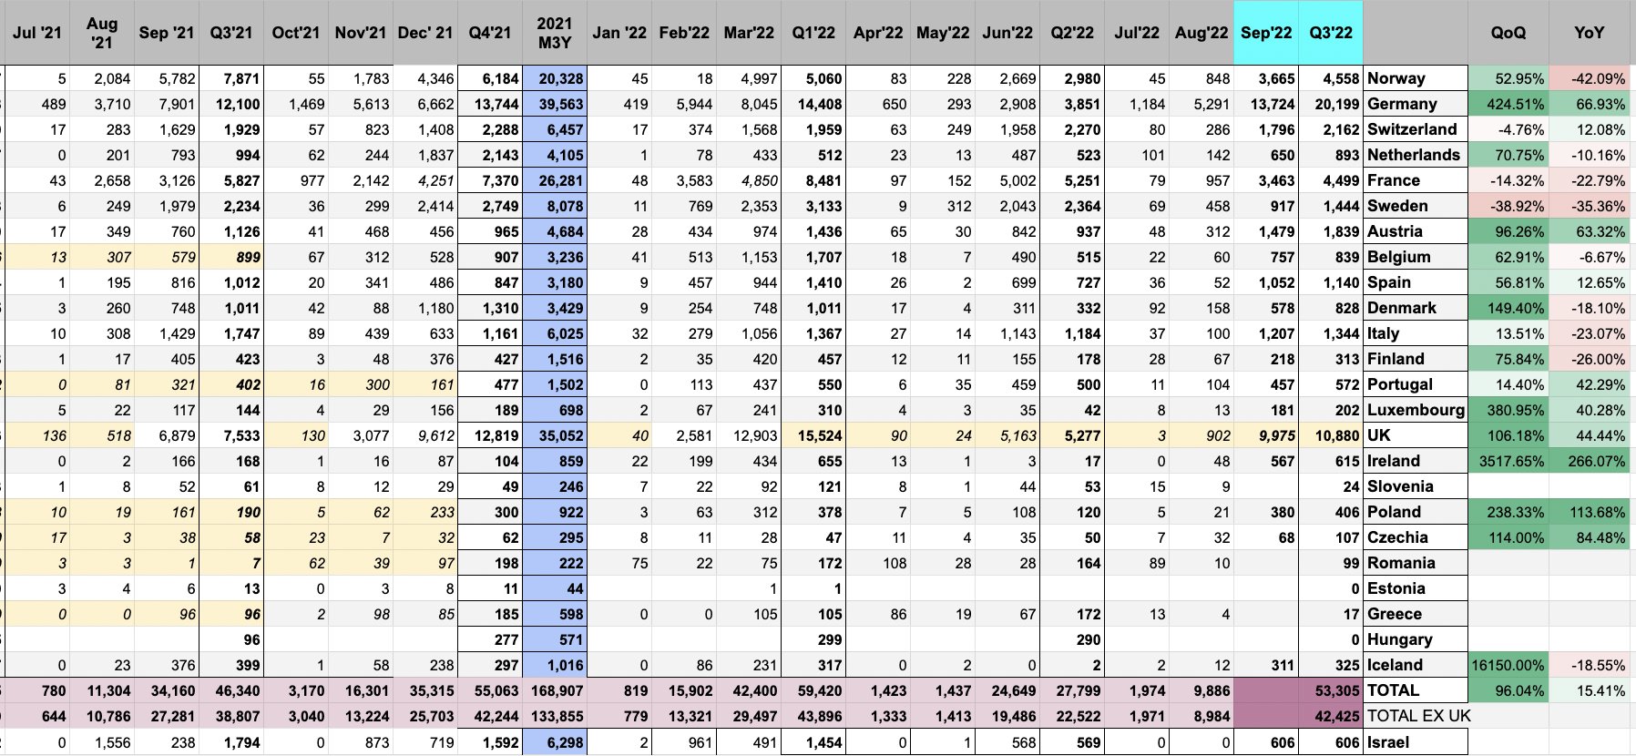
Task: Click Israel's Aug '21 cell 1,556
Action: 102,742
